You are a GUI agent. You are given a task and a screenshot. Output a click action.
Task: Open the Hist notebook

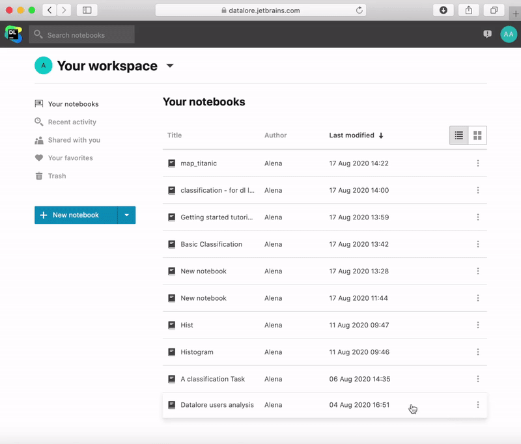187,325
